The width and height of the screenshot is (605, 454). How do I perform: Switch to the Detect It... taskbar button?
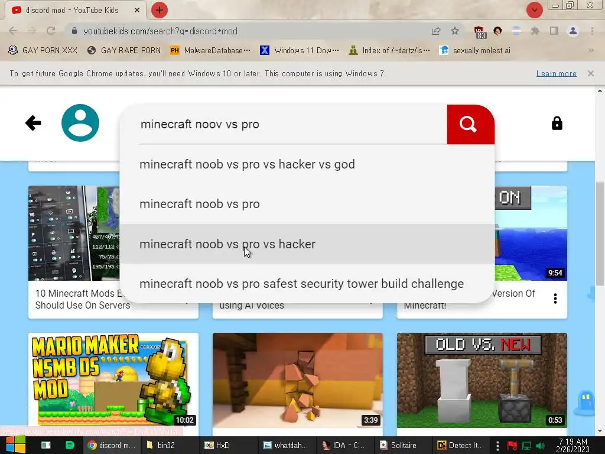click(x=460, y=445)
